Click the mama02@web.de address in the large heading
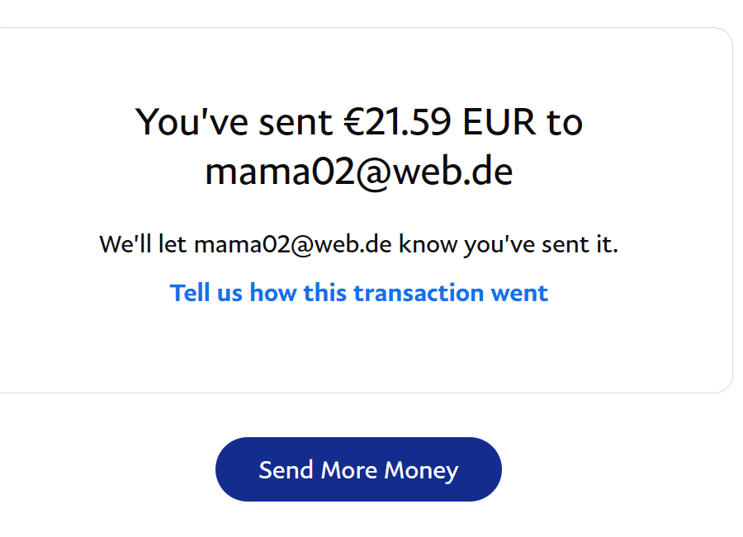743x537 pixels. point(358,172)
